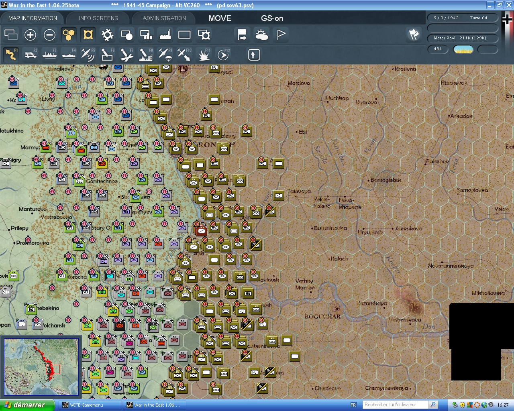This screenshot has height=411, width=514.
Task: Switch to rail transport mode (F2)
Action: 31,54
